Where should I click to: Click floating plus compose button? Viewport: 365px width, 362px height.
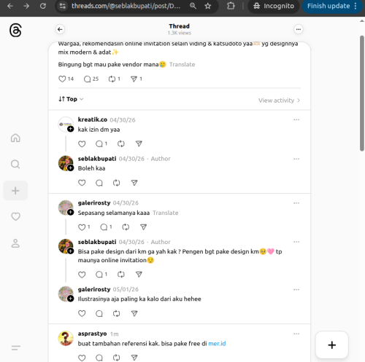coord(332,345)
